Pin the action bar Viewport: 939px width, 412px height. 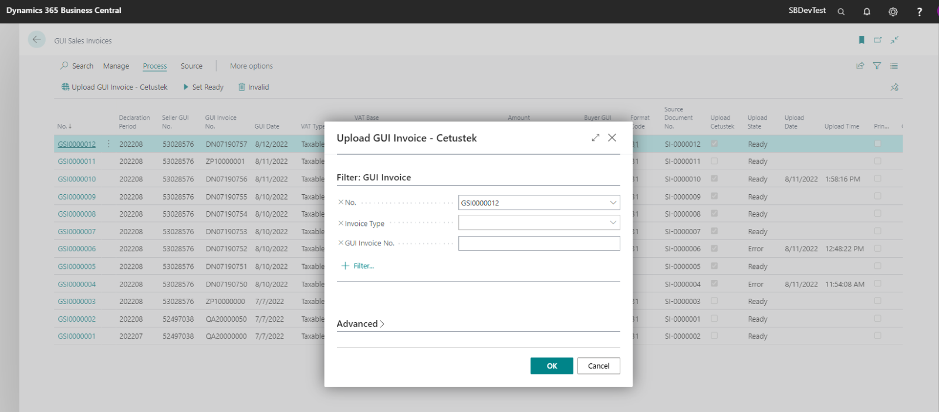894,87
